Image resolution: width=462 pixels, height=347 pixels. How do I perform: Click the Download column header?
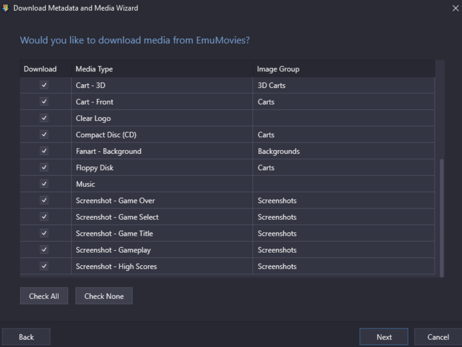click(46, 69)
